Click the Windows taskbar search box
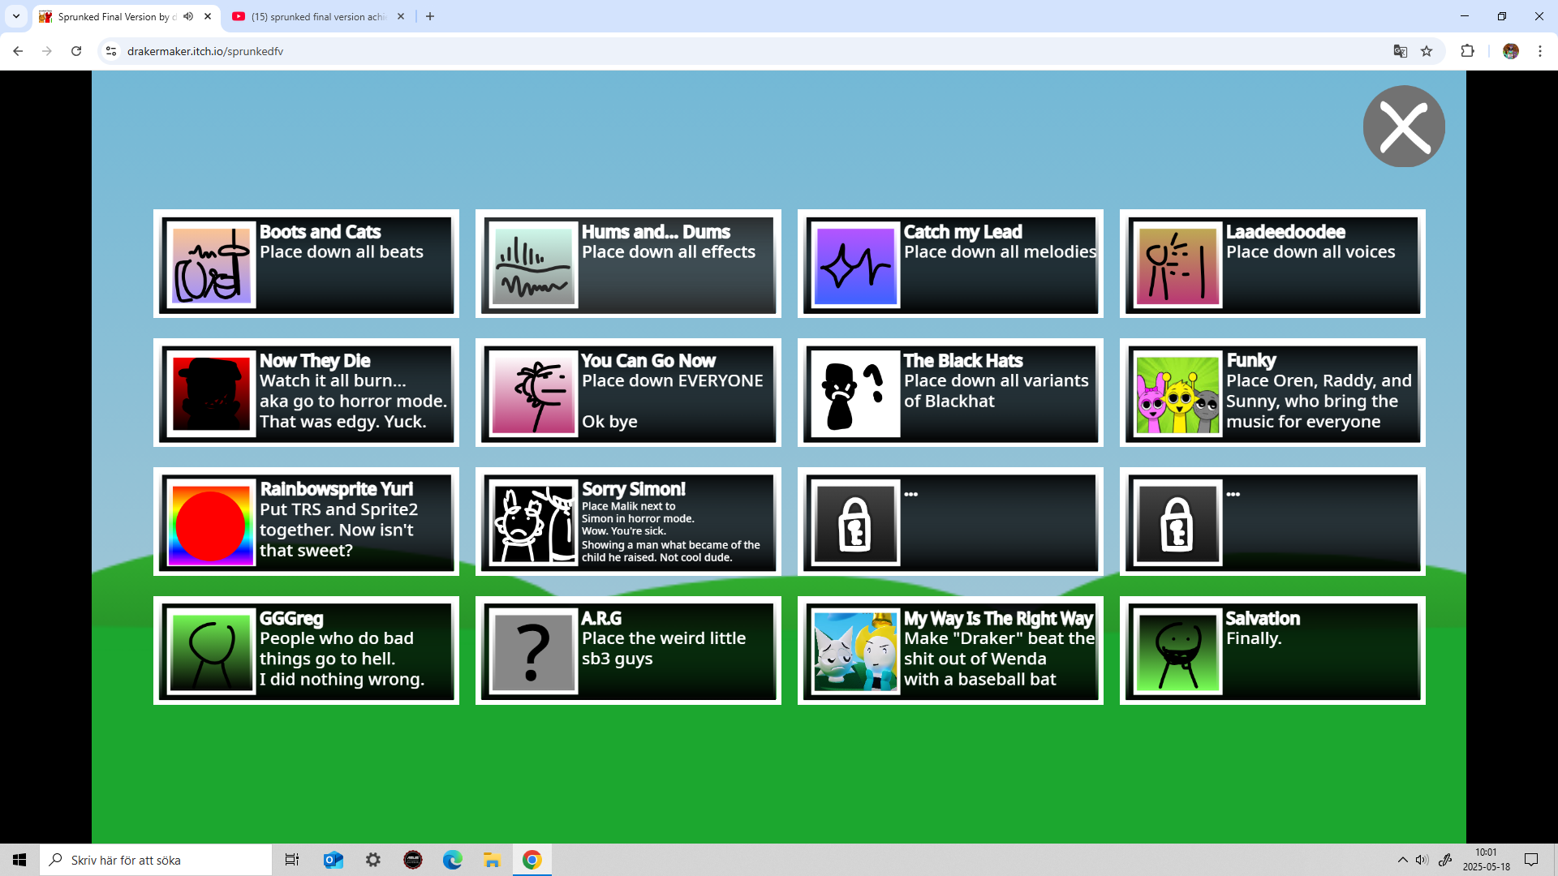 click(x=156, y=860)
